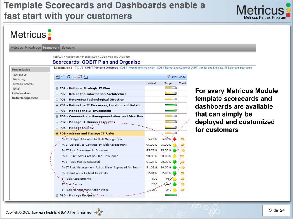Click the collapse-all up-arrow toolbar icon

(x=63, y=77)
